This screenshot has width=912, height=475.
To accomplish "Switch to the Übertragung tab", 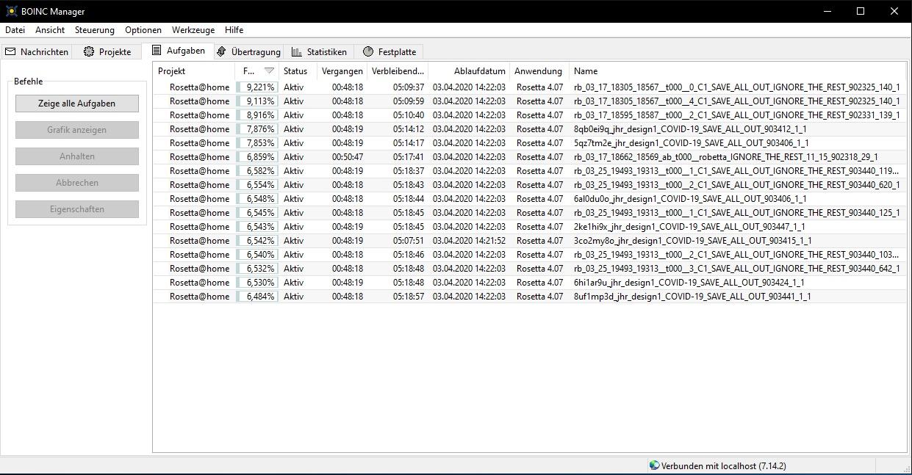I will 248,51.
